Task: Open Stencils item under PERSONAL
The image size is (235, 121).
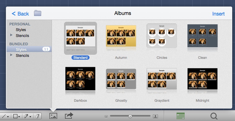Action: click(x=22, y=36)
